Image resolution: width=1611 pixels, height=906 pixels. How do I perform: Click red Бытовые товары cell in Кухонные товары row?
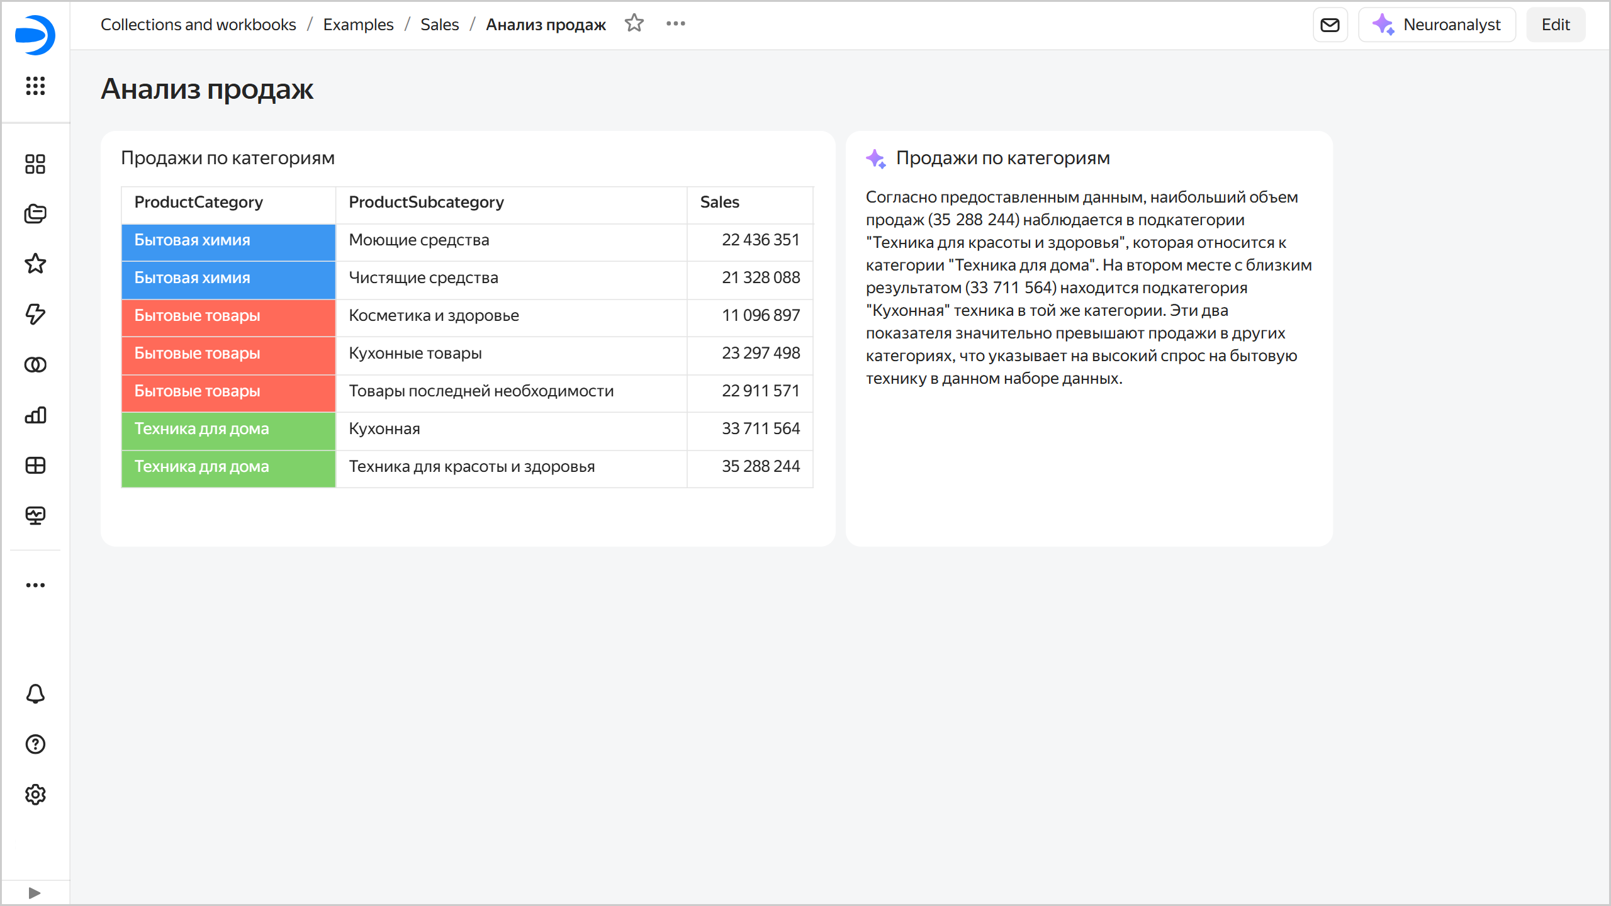click(x=228, y=355)
